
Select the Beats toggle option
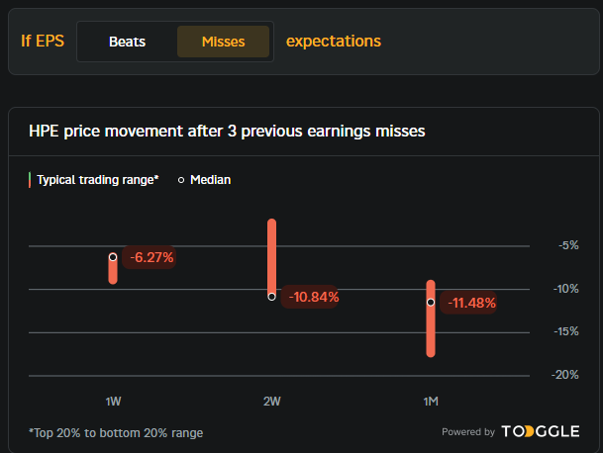(x=127, y=42)
